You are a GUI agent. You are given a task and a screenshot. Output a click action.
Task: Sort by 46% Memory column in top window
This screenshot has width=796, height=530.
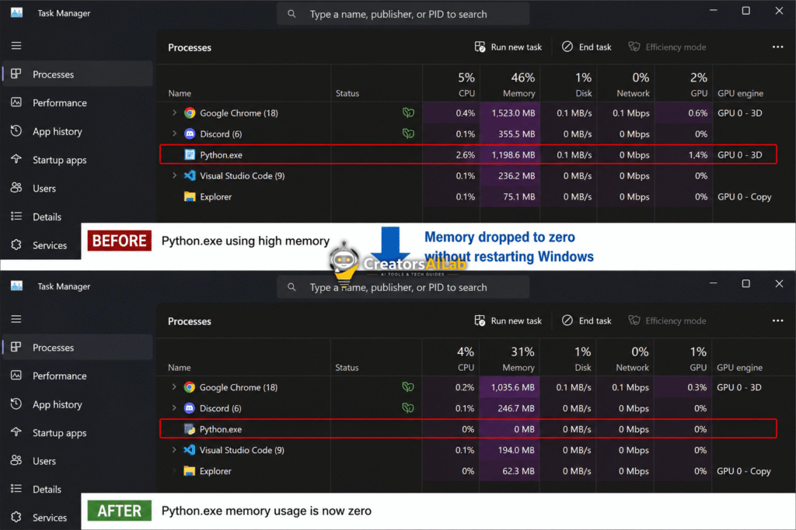click(511, 84)
